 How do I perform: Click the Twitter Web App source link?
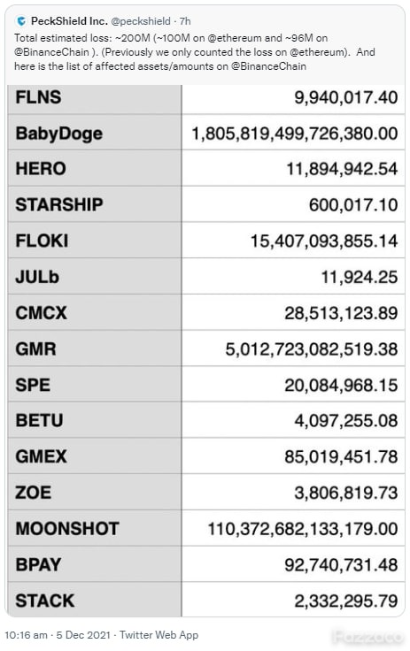[159, 635]
